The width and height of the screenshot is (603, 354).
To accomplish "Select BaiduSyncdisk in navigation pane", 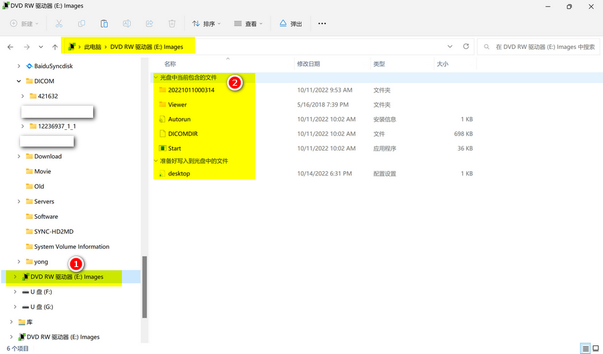I will 54,66.
